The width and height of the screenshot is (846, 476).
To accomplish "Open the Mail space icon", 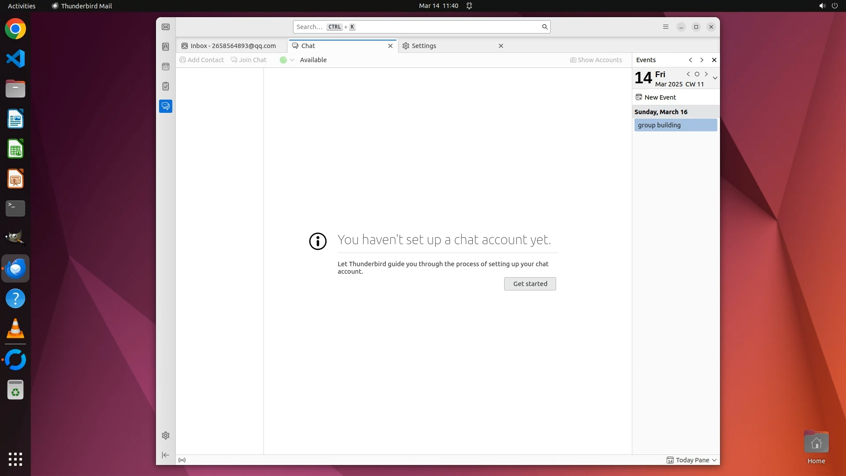I will click(166, 27).
